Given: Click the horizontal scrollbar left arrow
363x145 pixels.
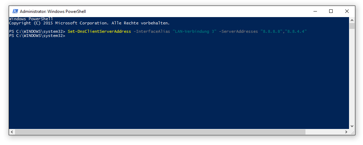Looking at the screenshot, I should pos(12,132).
